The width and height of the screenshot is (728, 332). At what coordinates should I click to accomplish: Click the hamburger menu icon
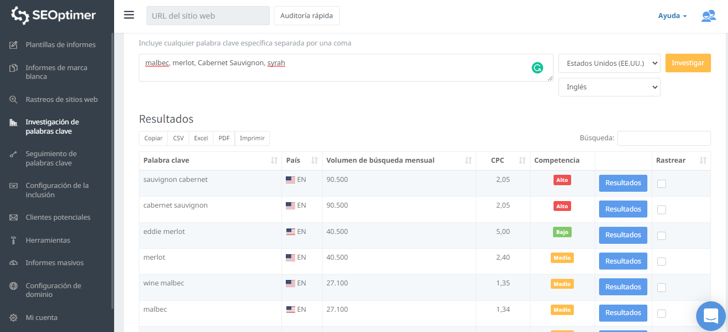point(129,15)
